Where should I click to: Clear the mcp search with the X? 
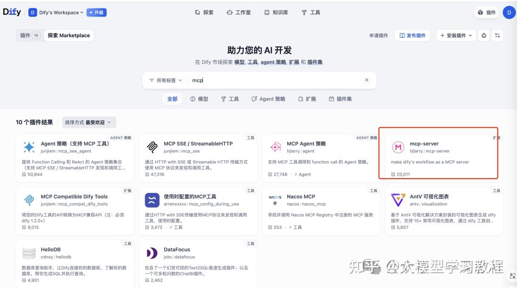pyautogui.click(x=367, y=80)
